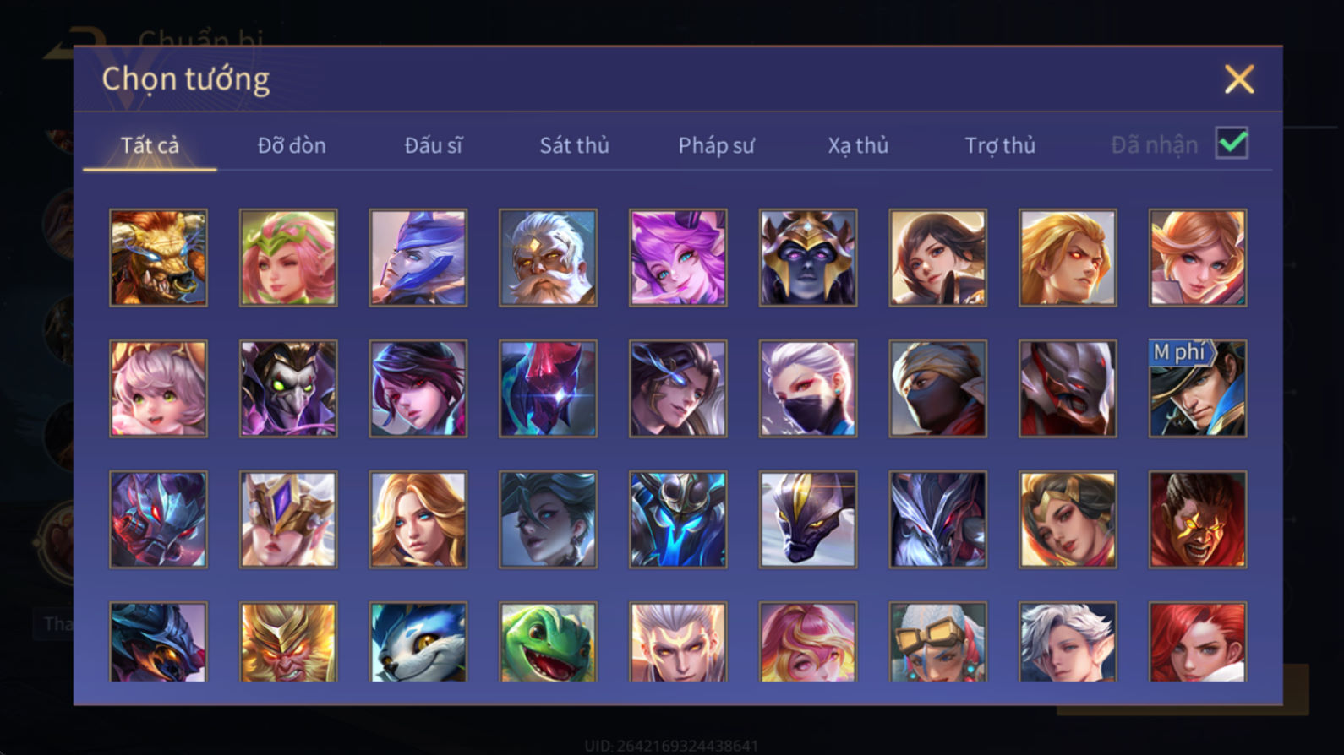Close the Chọn tướng dialog
This screenshot has height=755, width=1344.
tap(1239, 79)
